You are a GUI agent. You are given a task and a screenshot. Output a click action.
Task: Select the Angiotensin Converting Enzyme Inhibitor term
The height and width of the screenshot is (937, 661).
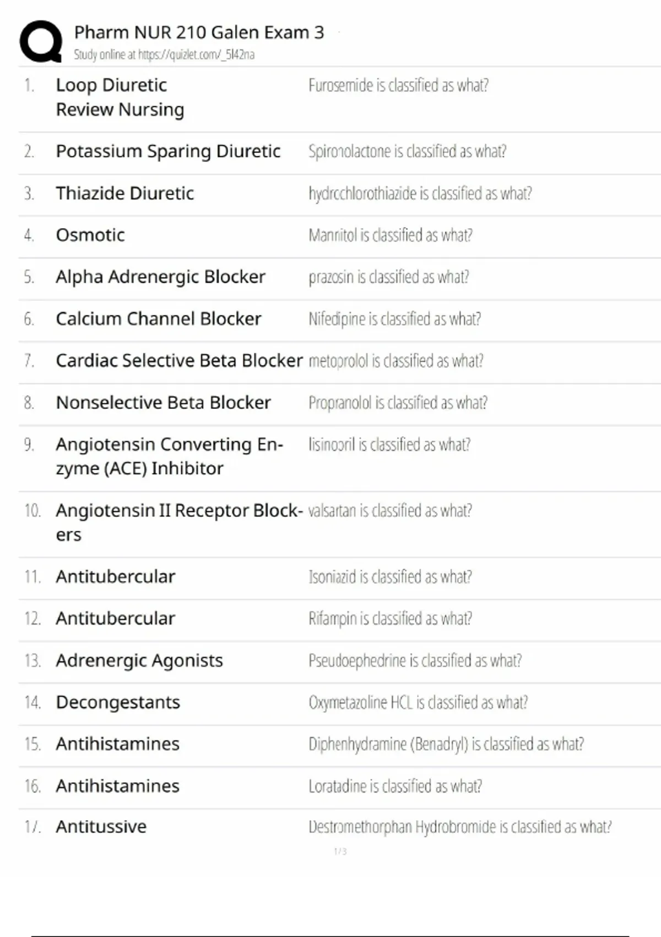169,456
